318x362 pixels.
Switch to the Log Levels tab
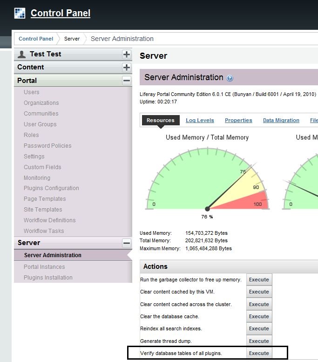pos(200,120)
